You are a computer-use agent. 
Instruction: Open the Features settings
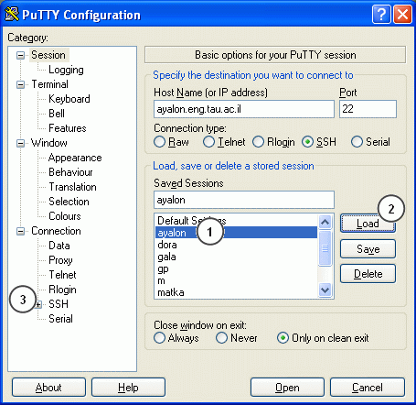tap(68, 128)
